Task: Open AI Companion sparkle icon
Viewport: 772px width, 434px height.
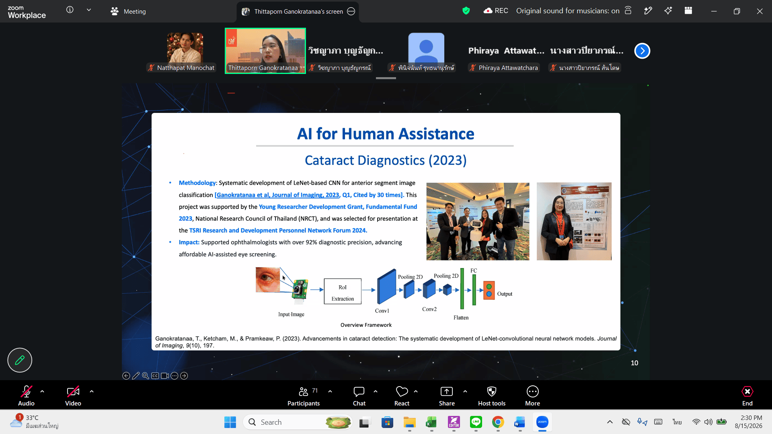Action: coord(668,11)
